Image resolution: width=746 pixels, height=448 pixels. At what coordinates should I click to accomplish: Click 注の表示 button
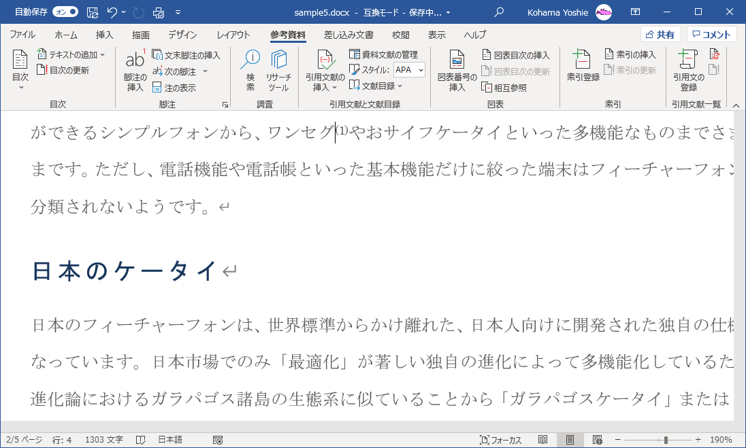[x=174, y=88]
